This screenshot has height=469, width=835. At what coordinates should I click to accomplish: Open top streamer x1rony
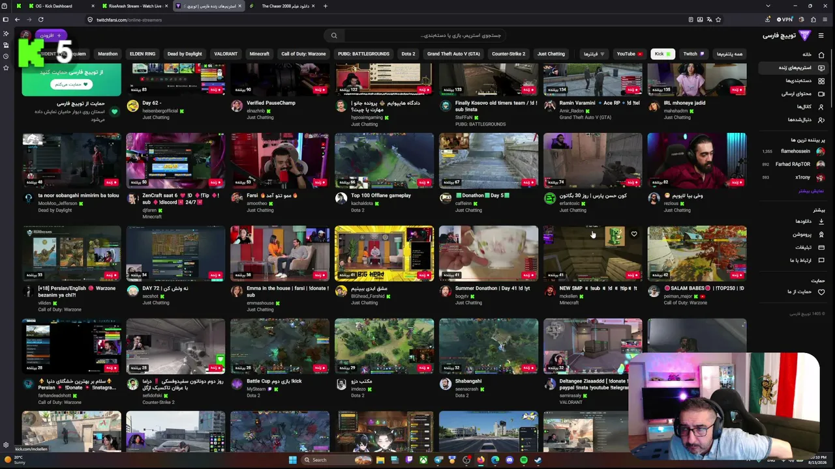pyautogui.click(x=794, y=177)
